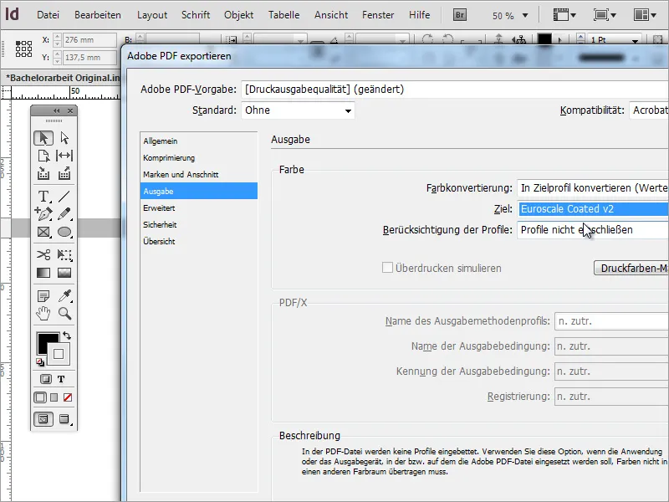
Task: Reset to default fill and stroke
Action: click(x=39, y=362)
